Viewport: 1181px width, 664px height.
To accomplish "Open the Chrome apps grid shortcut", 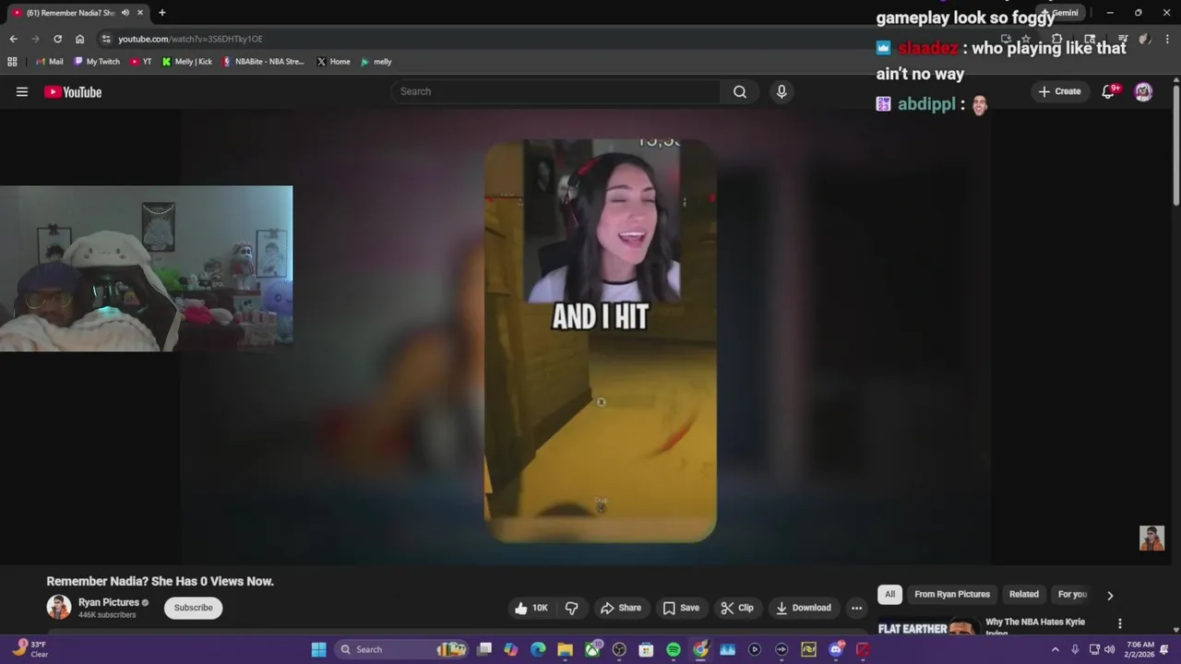I will 12,62.
